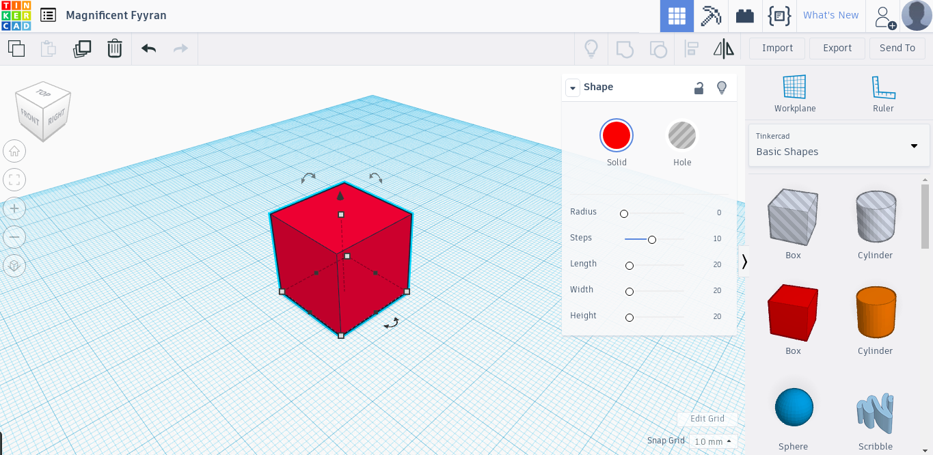This screenshot has width=933, height=455.
Task: Adjust the Radius slider handle
Action: [624, 214]
